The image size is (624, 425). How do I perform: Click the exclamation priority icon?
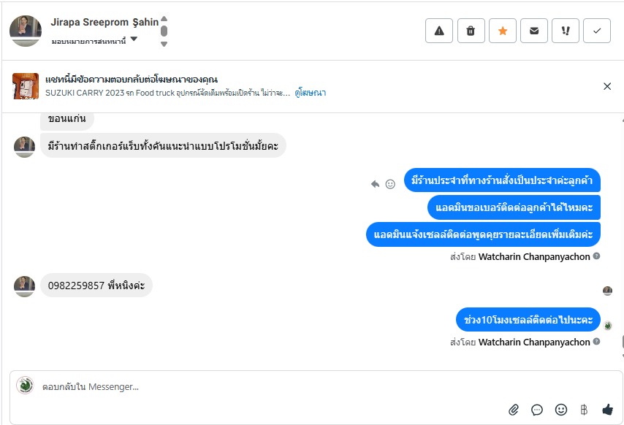[566, 31]
